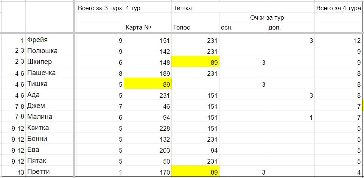Select the Полюшка name cell

coord(50,51)
